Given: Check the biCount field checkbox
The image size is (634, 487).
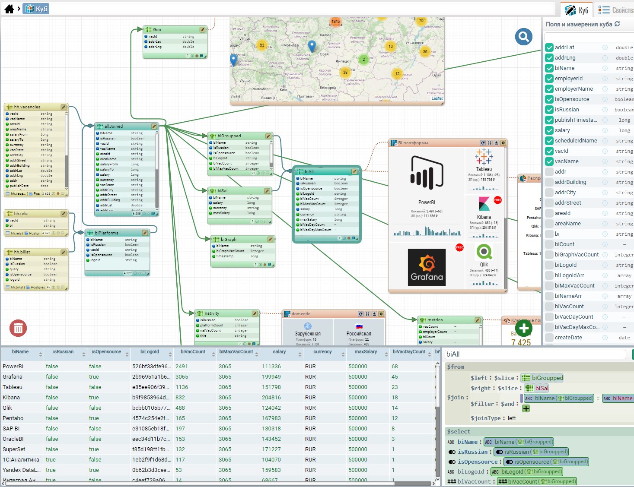Looking at the screenshot, I should [549, 244].
